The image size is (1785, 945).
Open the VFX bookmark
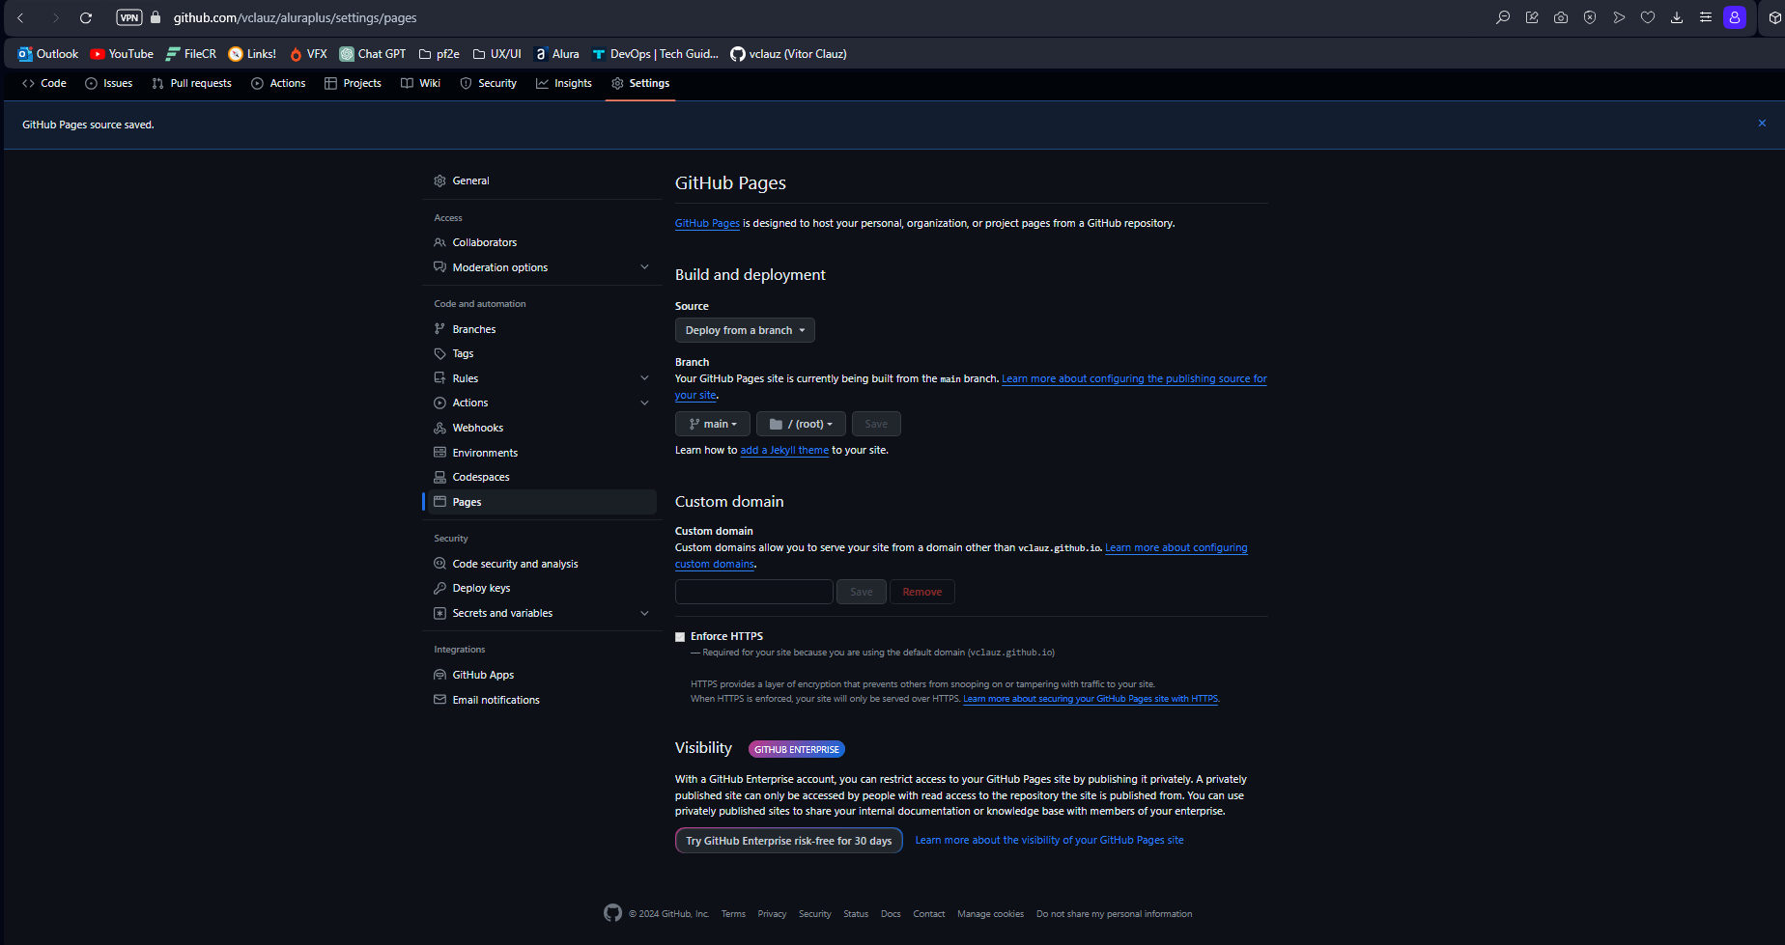click(x=308, y=54)
